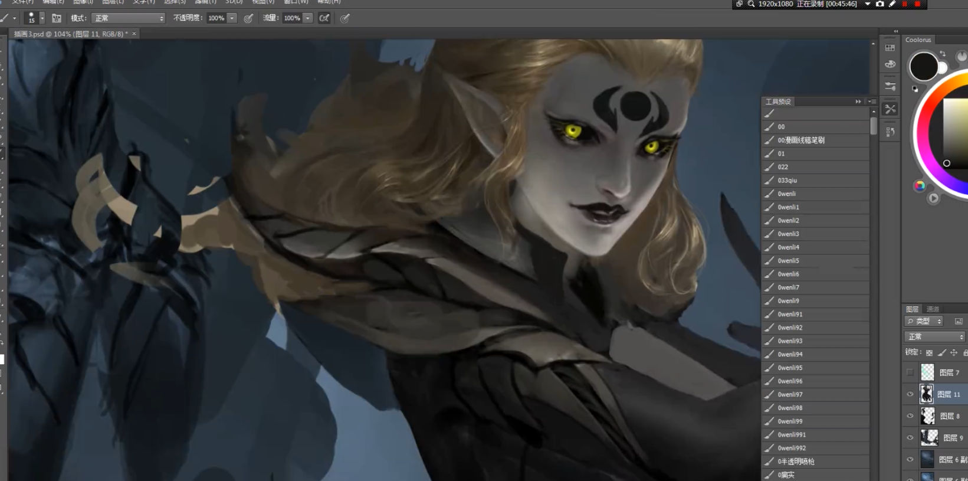Click the recorder pencil annotate icon
The width and height of the screenshot is (968, 481).
pyautogui.click(x=892, y=4)
